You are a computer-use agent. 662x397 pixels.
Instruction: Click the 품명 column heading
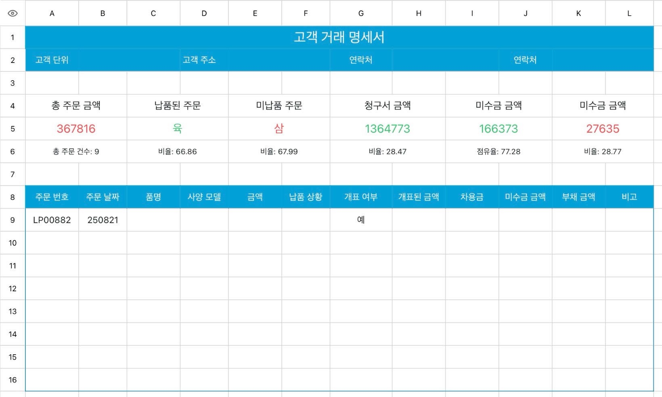(153, 197)
